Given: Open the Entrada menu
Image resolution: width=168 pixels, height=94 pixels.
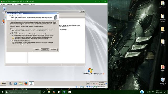Looking at the screenshot, I should click(x=19, y=4).
